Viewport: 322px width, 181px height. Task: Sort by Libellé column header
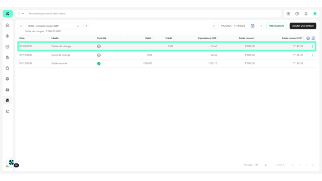click(x=55, y=38)
